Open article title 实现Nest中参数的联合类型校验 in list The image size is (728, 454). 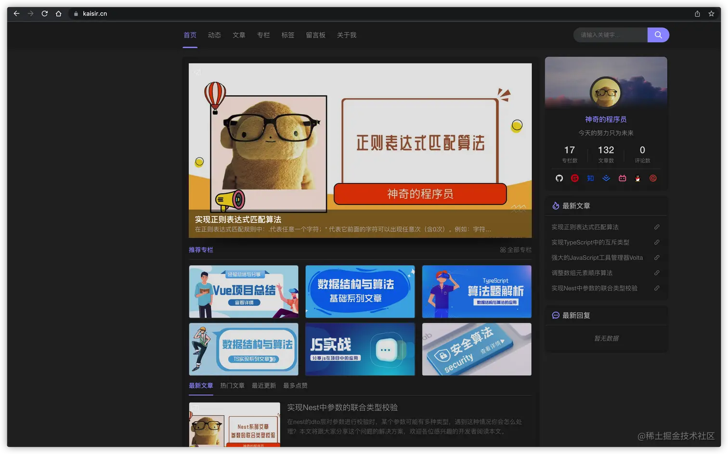coord(342,407)
